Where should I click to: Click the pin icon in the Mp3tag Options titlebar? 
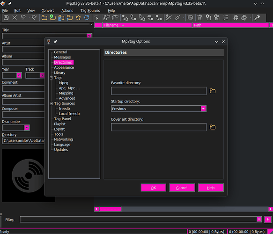pyautogui.click(x=55, y=42)
